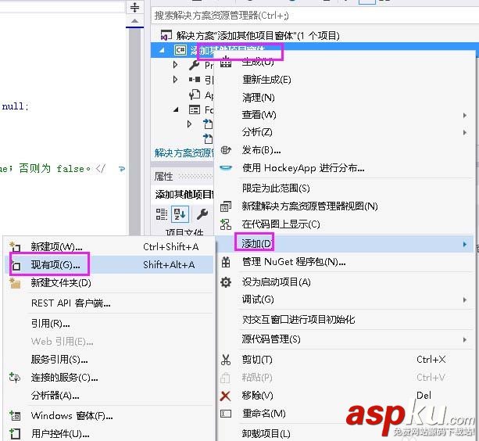
Task: Select 添加(D) in the context menu
Action: 345,244
